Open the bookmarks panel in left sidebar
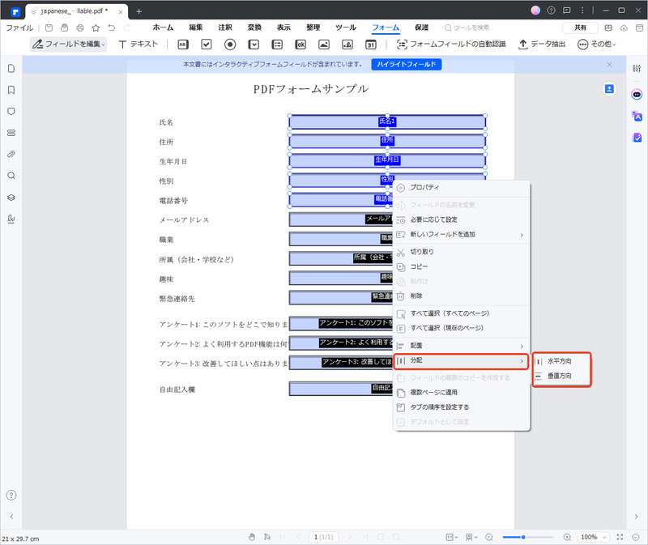Viewport: 648px width, 545px height. pyautogui.click(x=11, y=90)
